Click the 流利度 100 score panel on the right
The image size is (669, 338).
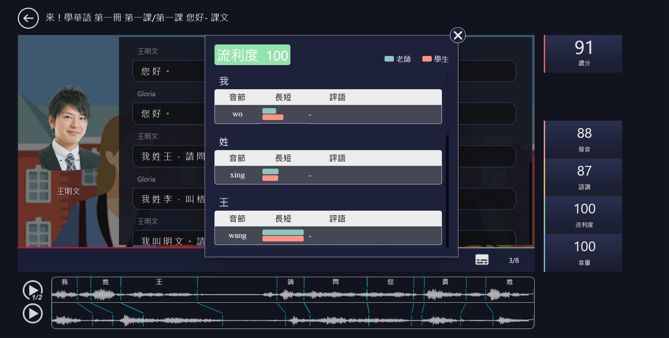pyautogui.click(x=584, y=215)
